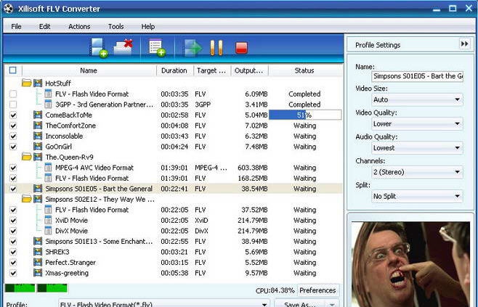478x307 pixels.
Task: Open the Profile dropdown at bottom
Action: point(164,303)
